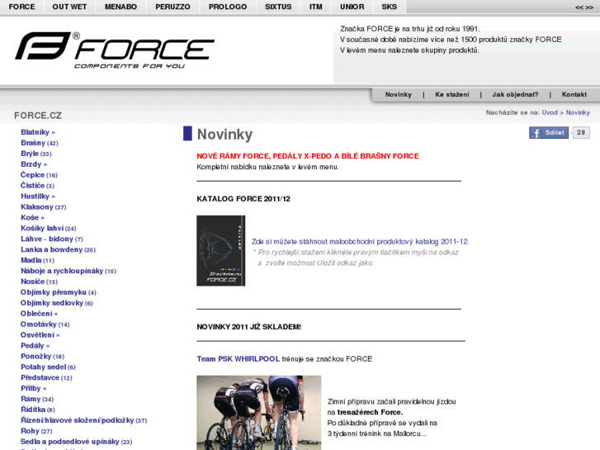
Task: Open the Lanka a bowdeny category
Action: pyautogui.click(x=58, y=249)
